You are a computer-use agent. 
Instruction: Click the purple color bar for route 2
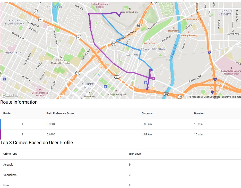1,134
